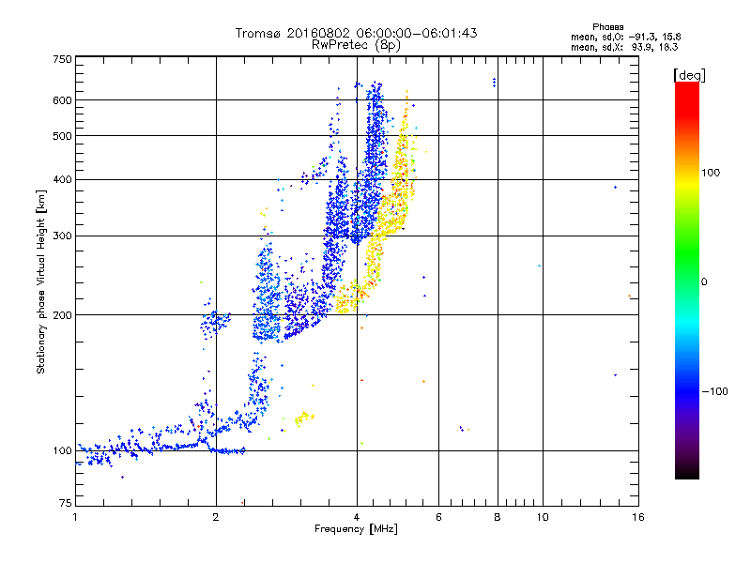Click the isolated blue points near 8 MHz, 650 km
Screen dimensions: 751x563
click(495, 83)
